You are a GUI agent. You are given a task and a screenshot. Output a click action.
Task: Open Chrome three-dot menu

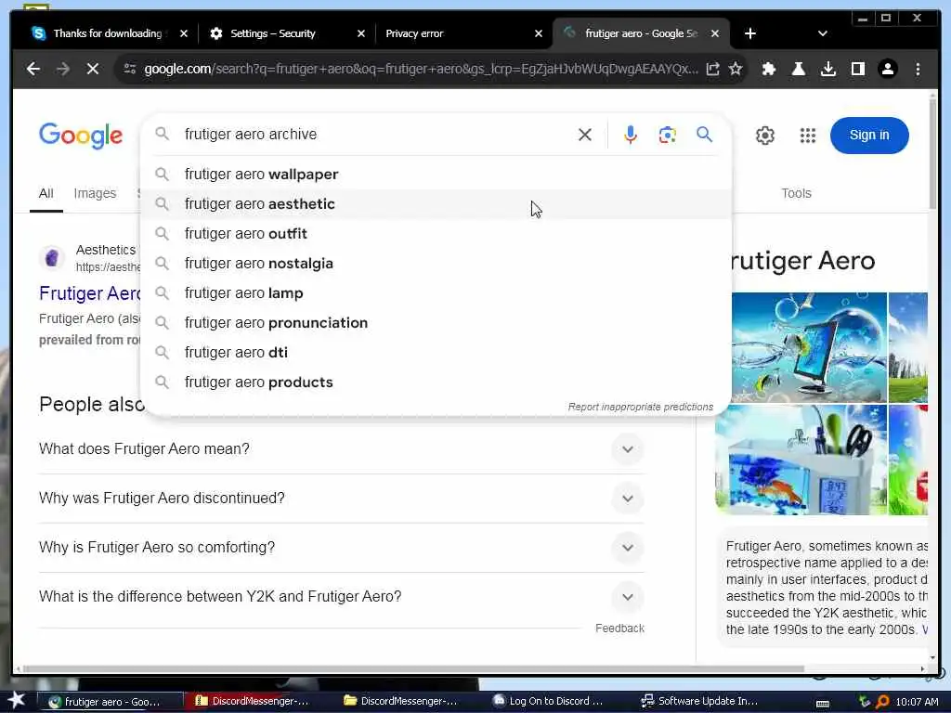[x=918, y=69]
